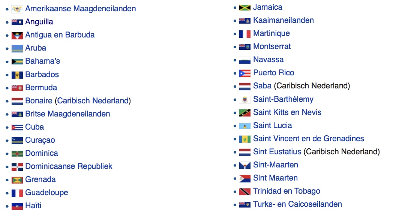The image size is (405, 212).
Task: Select the Haïti link
Action: click(x=33, y=206)
